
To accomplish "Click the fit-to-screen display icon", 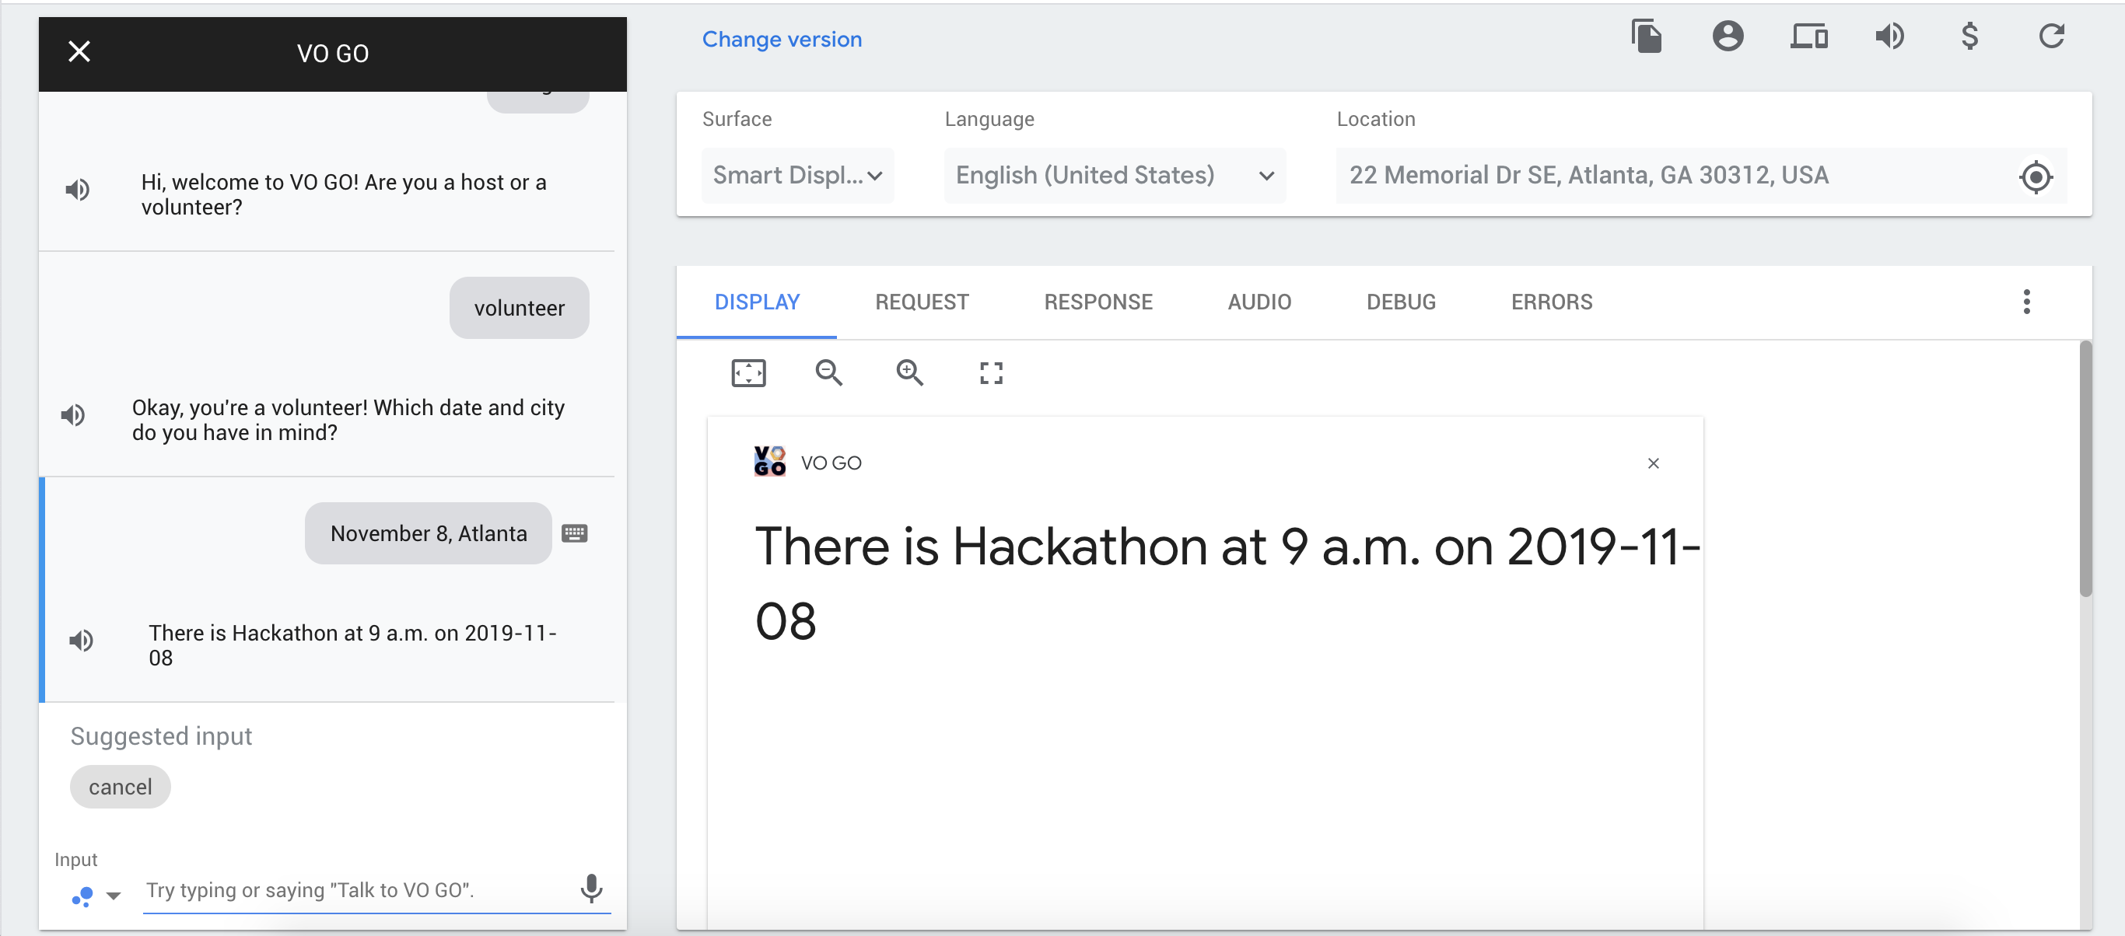I will click(748, 372).
